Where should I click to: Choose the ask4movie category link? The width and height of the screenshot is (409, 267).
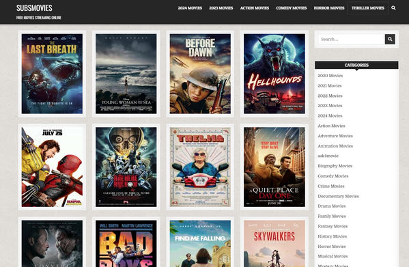[328, 156]
